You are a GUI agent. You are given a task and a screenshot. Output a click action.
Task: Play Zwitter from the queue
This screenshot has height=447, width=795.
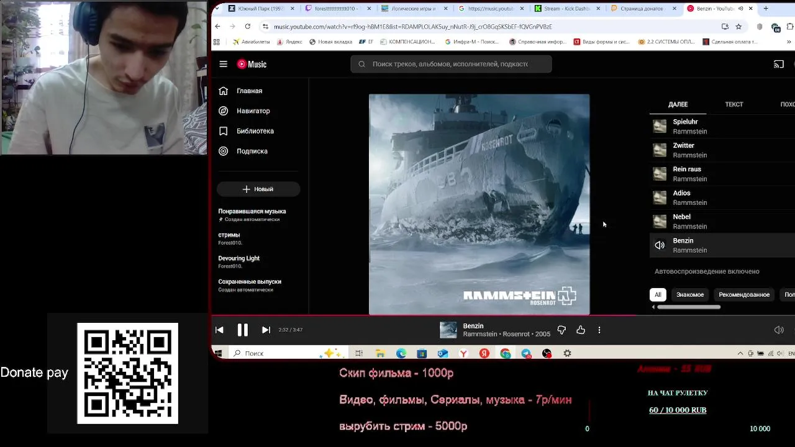722,150
